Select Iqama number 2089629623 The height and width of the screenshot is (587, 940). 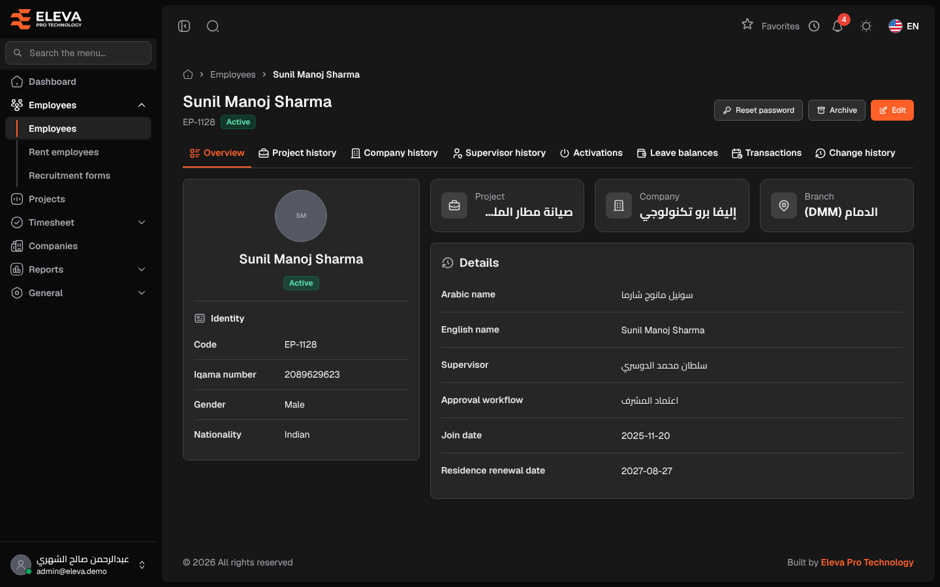[x=312, y=374]
